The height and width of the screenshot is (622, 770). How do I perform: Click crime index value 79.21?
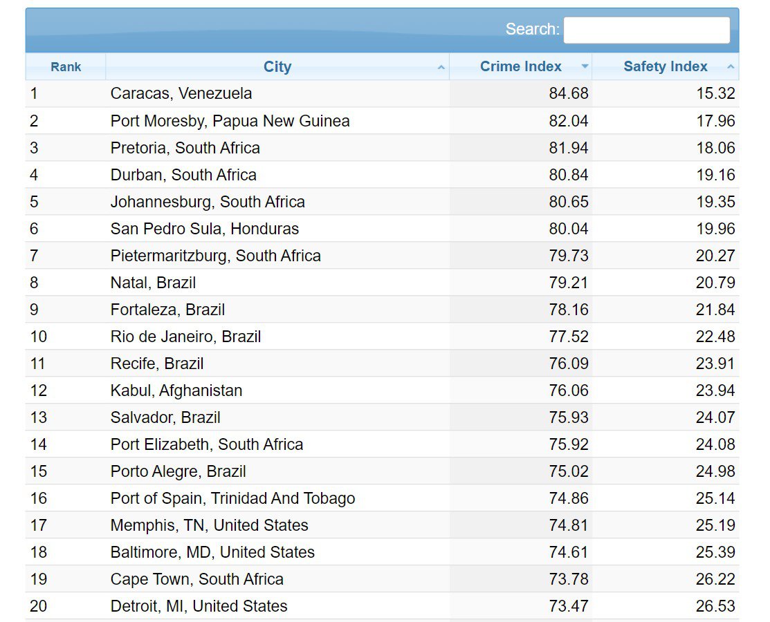568,283
